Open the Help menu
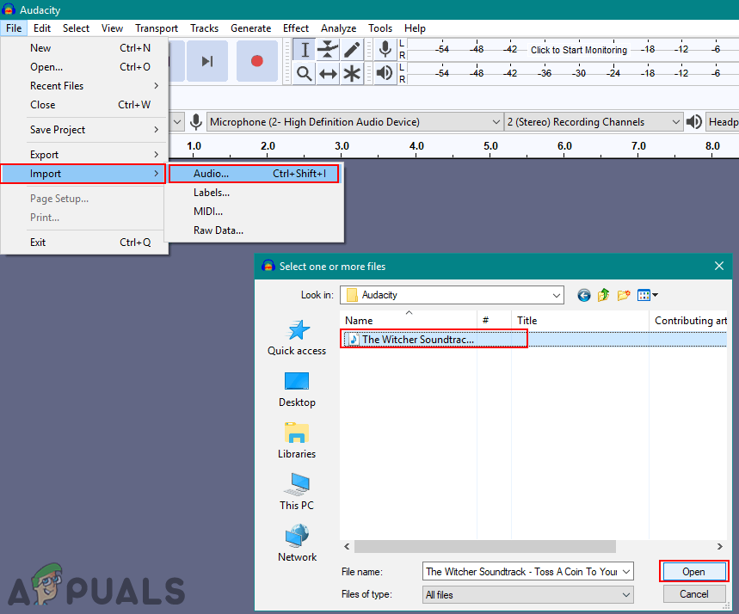The width and height of the screenshot is (739, 614). [415, 28]
